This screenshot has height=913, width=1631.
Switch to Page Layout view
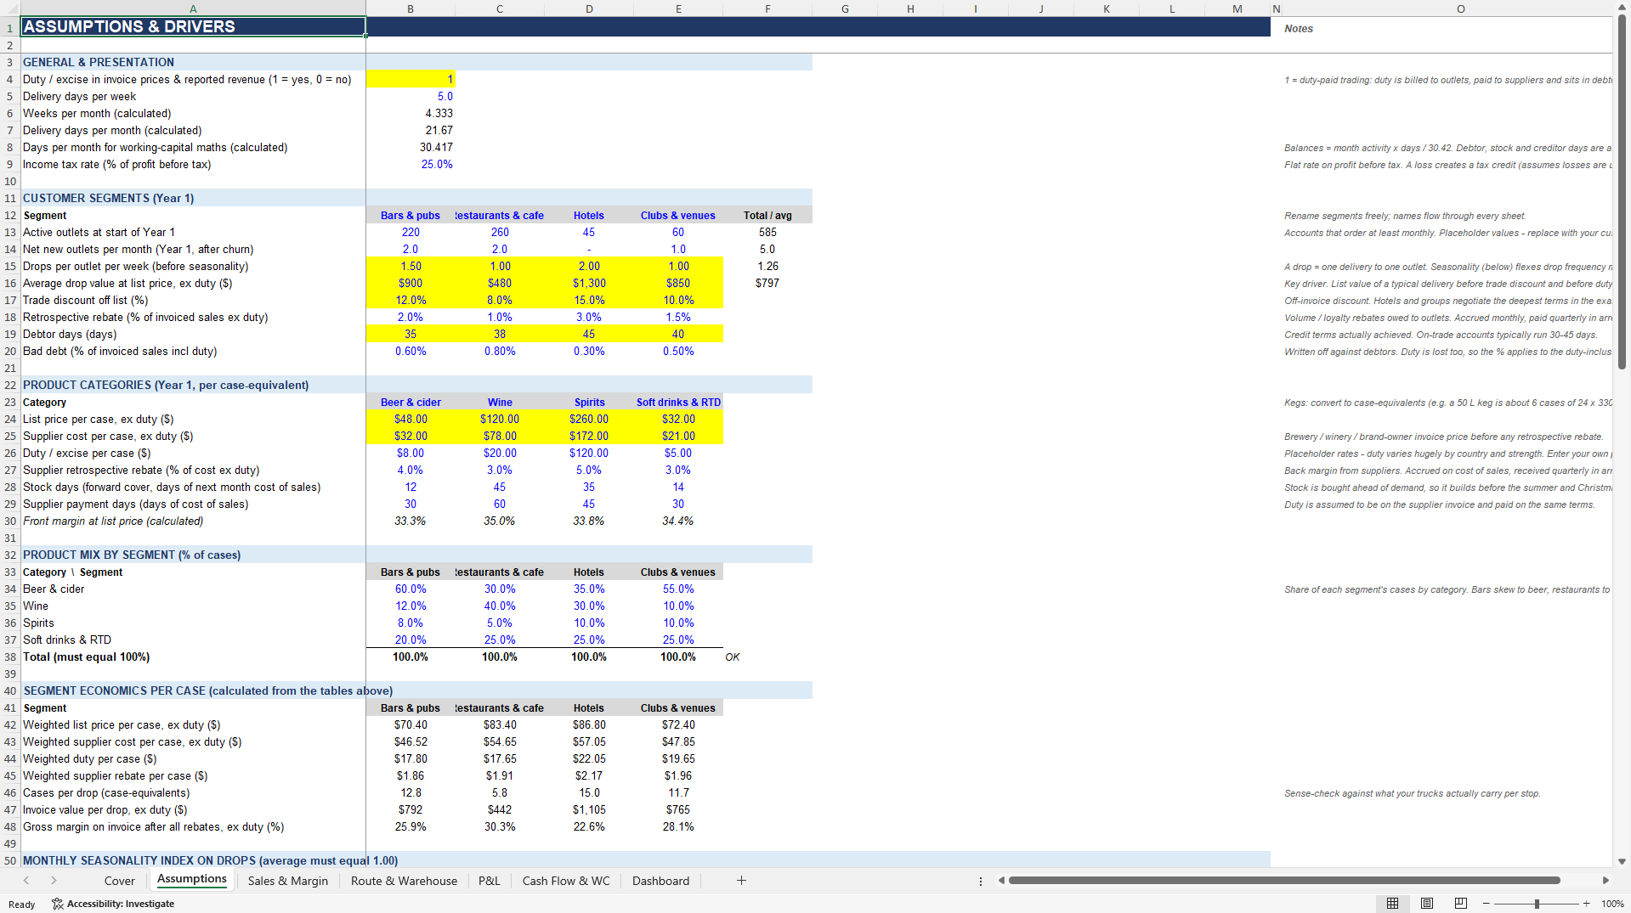1427,904
